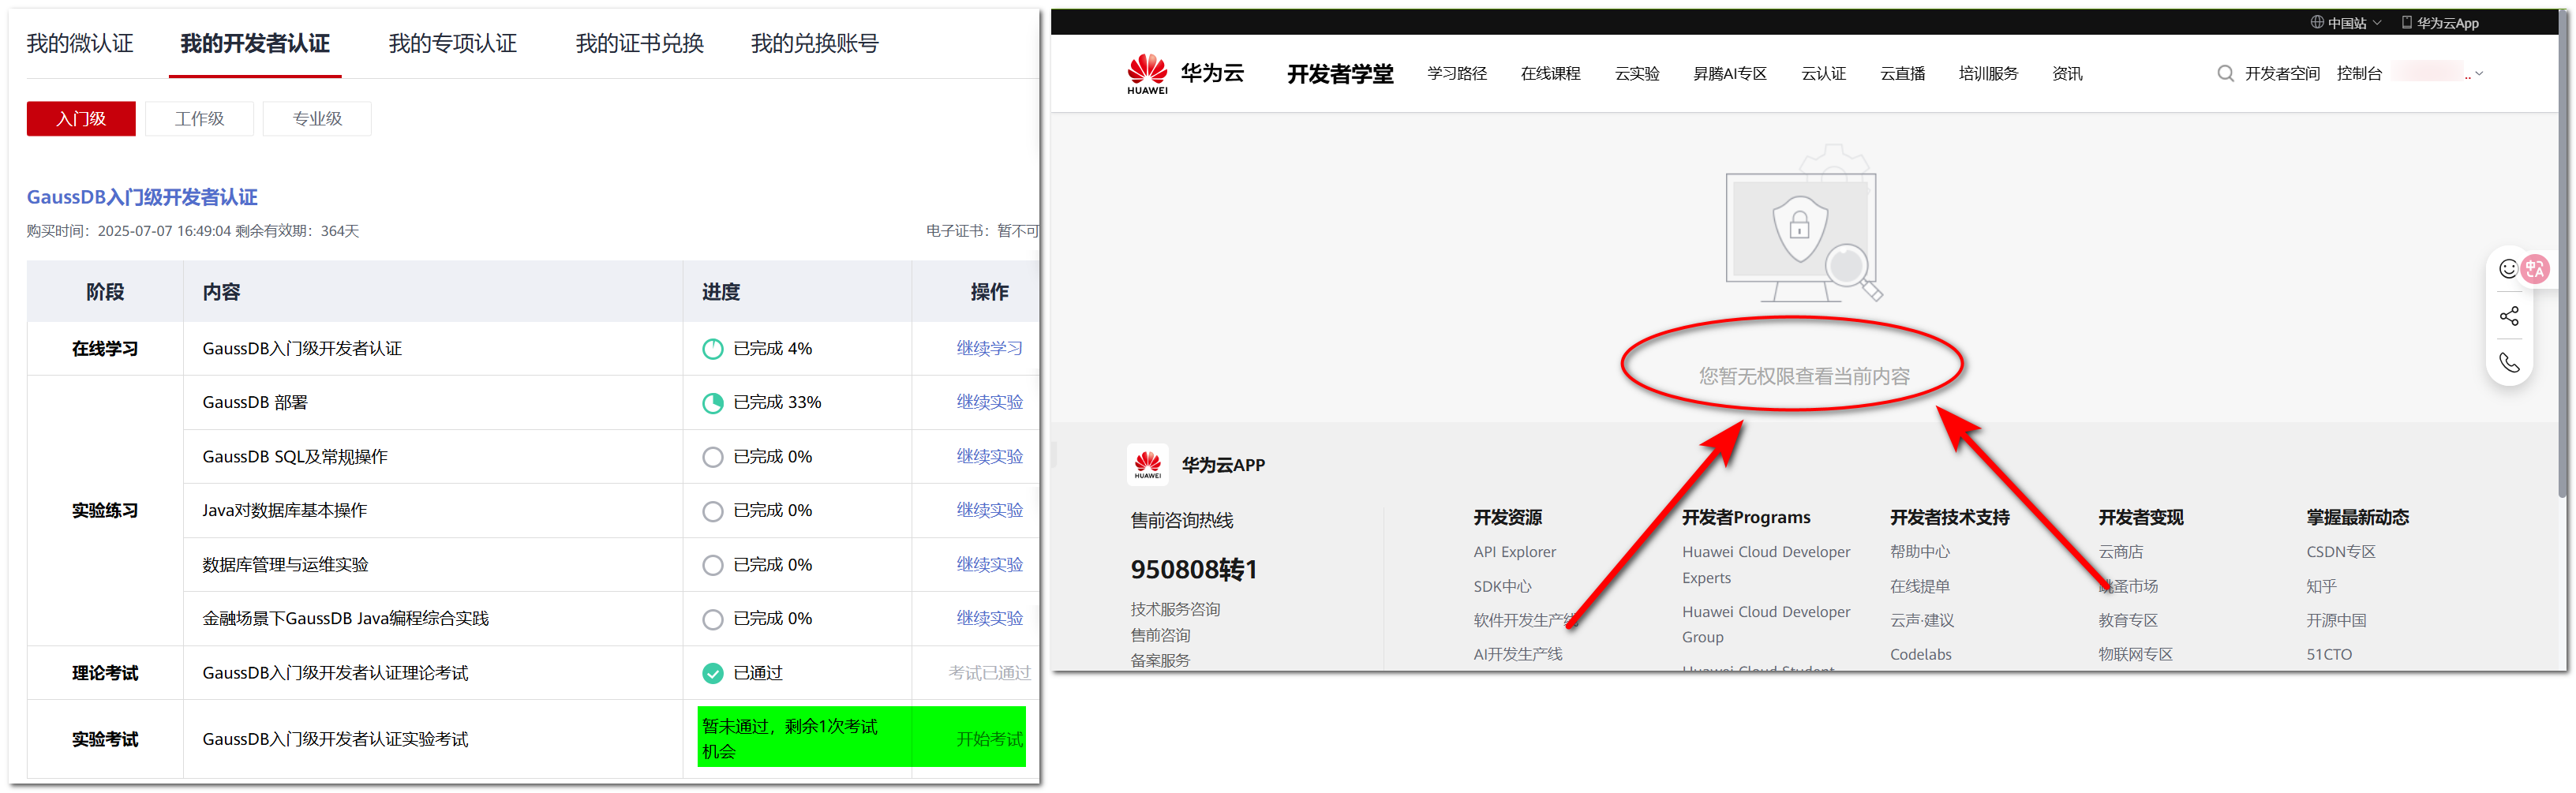Image resolution: width=2576 pixels, height=793 pixels.
Task: Open 云实验 in the navigation bar
Action: point(1637,73)
